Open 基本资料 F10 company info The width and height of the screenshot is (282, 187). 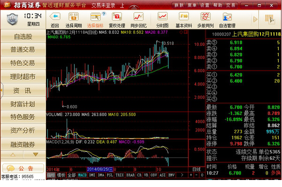point(184,16)
